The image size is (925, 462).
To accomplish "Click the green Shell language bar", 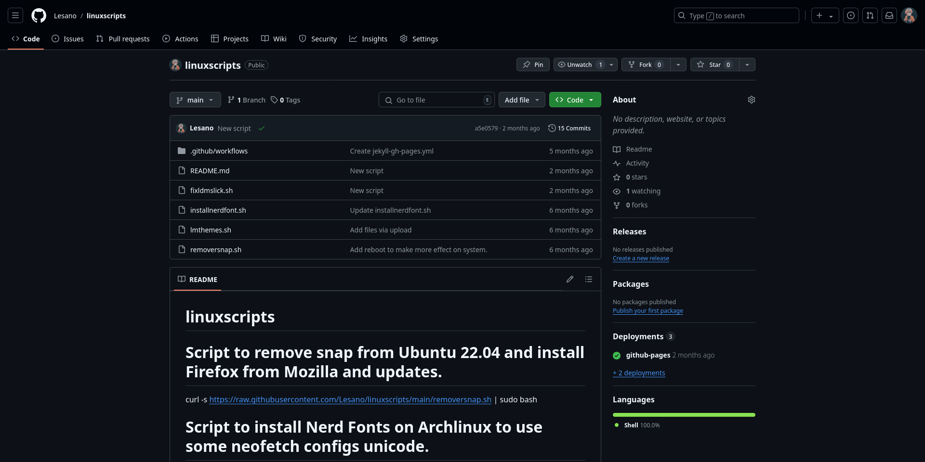I will pyautogui.click(x=684, y=415).
